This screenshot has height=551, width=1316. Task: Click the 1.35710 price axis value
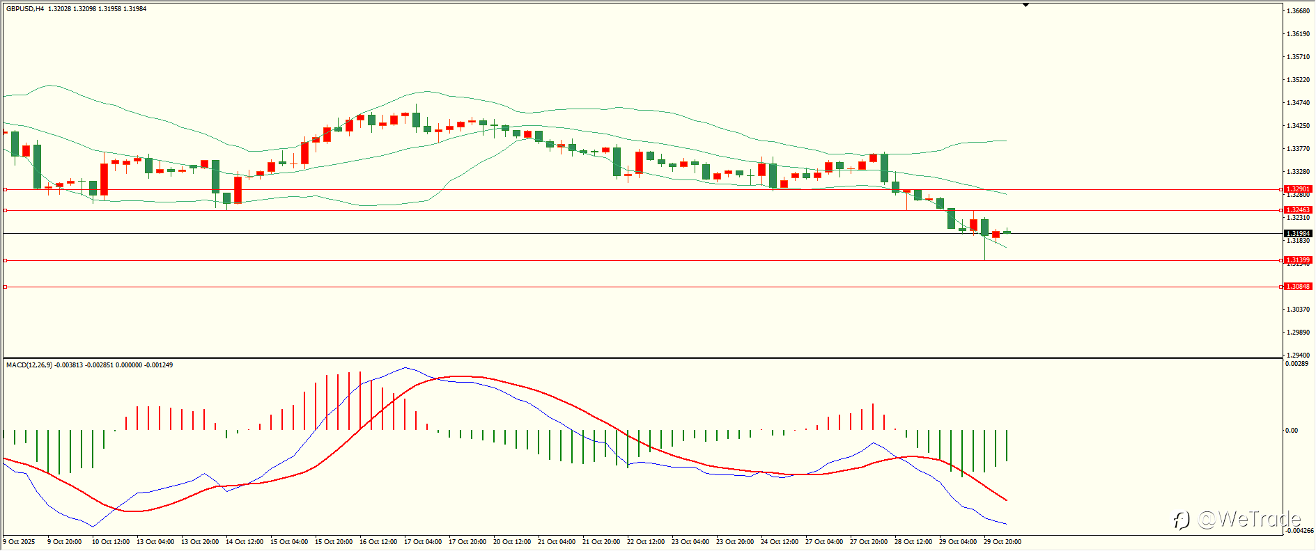pyautogui.click(x=1298, y=57)
